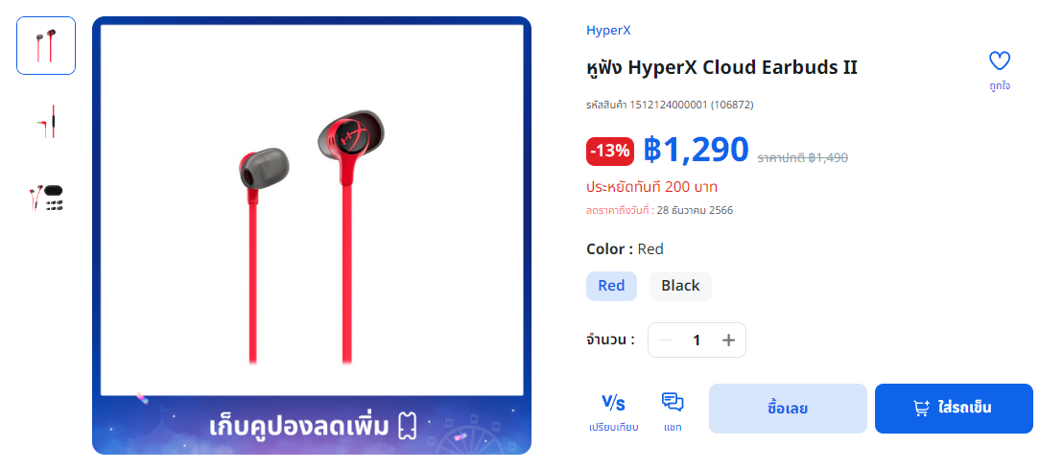
Task: Select the Black color option
Action: point(680,286)
